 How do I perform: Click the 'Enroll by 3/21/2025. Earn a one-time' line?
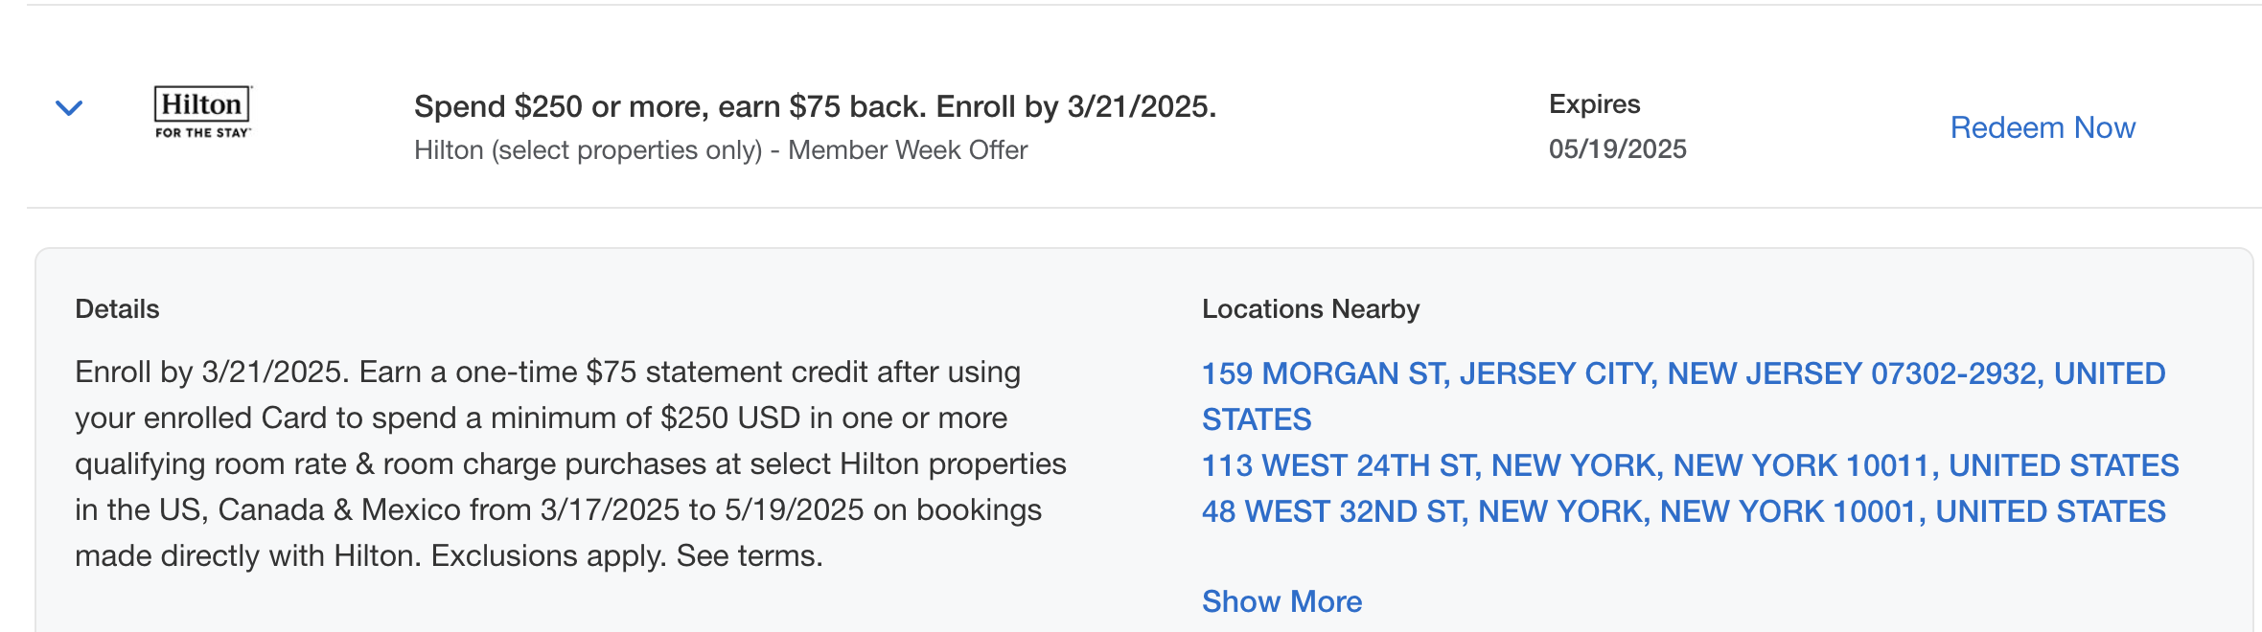point(547,372)
